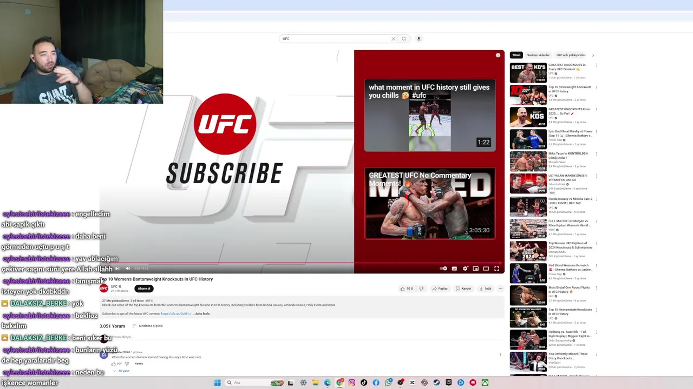The width and height of the screenshot is (693, 389).
Task: Open Epic Games Launcher from the taskbar
Action: [448, 383]
